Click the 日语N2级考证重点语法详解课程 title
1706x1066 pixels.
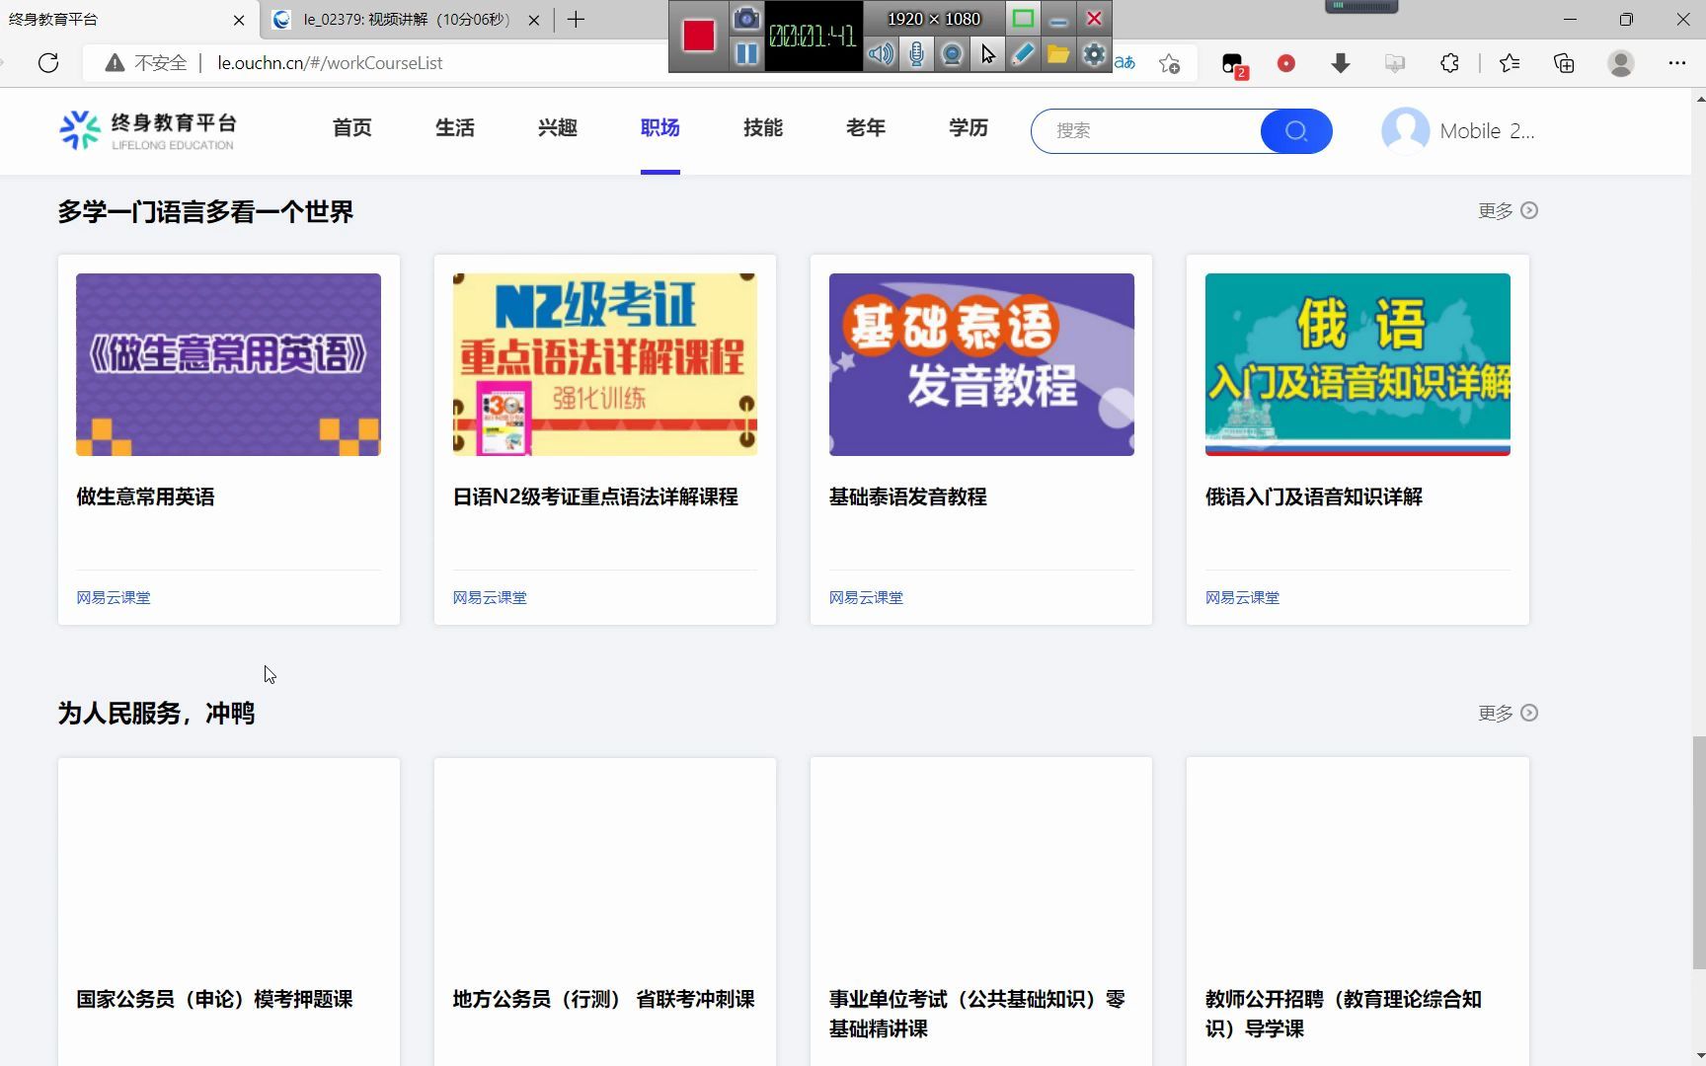click(x=595, y=496)
